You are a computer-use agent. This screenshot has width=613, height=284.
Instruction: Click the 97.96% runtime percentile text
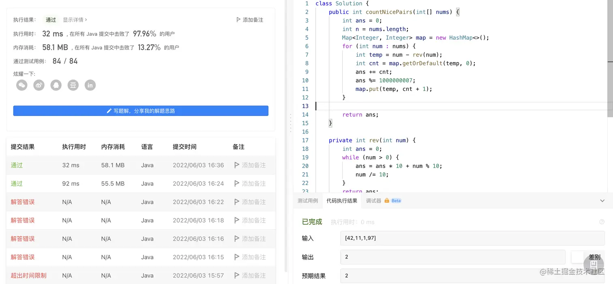[145, 34]
